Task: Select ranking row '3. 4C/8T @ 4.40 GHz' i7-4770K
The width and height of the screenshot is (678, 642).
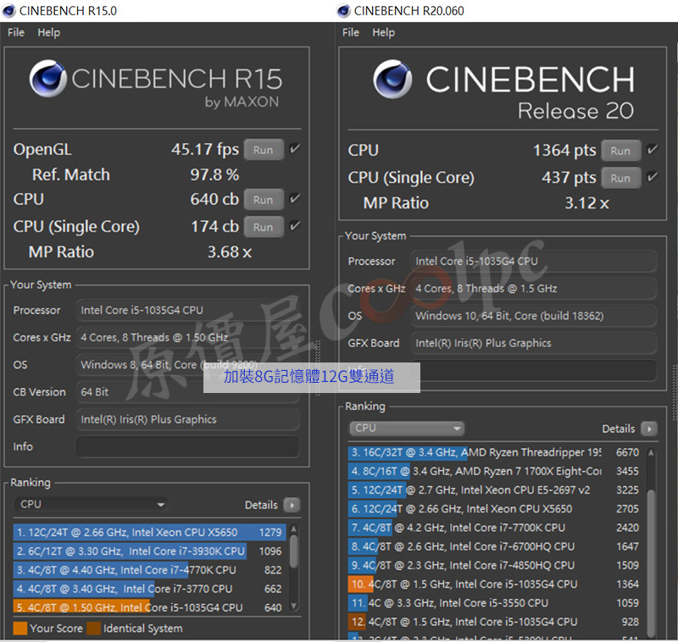Action: (150, 570)
